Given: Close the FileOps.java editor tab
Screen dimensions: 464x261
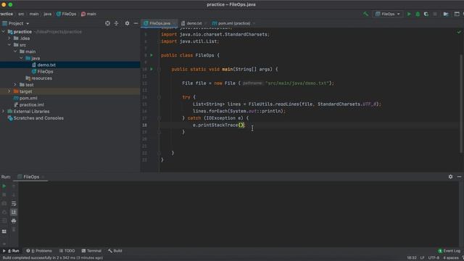Looking at the screenshot, I should click(x=174, y=23).
